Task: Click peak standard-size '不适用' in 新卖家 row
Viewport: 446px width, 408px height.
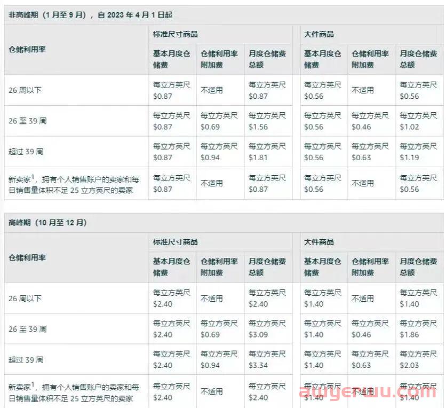Action: tap(212, 392)
